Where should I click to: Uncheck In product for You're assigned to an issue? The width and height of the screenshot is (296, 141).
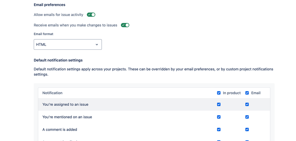(219, 104)
